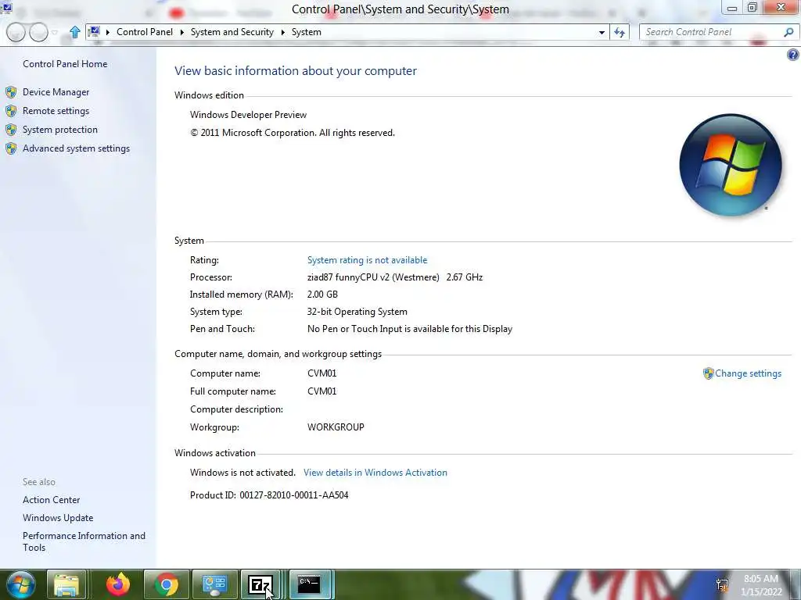Go to Control Panel Home

[65, 64]
